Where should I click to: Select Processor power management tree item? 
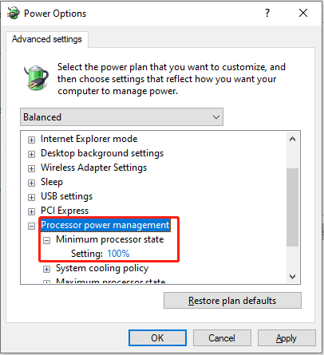(x=105, y=225)
